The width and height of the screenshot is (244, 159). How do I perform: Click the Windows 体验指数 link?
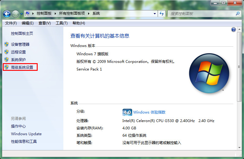(x=149, y=112)
